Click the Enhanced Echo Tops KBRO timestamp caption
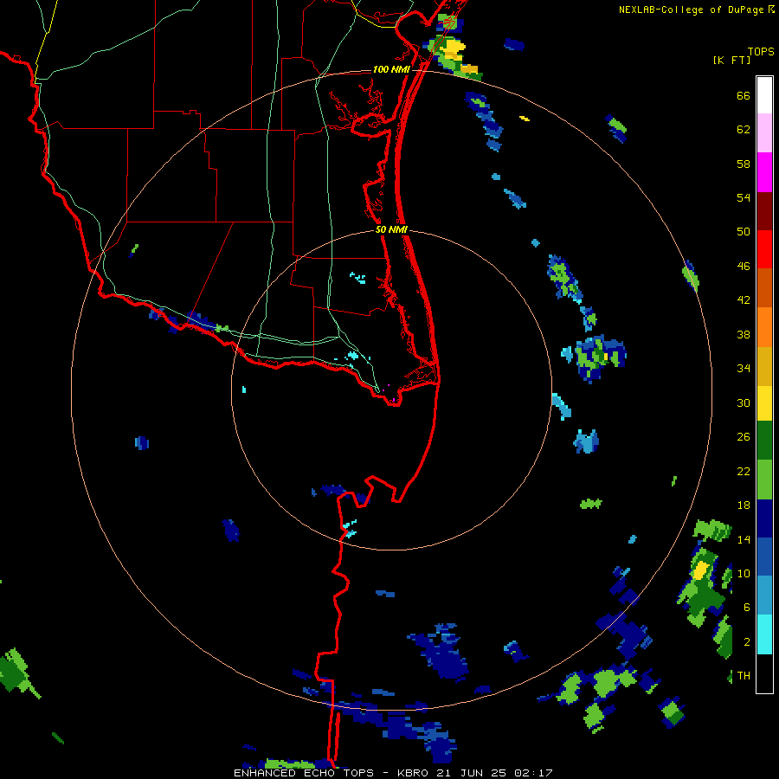Screen dimensions: 779x779 pyautogui.click(x=393, y=773)
